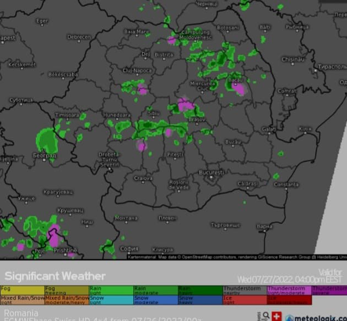The image size is (347, 321).
Task: Pick the Rain moderate legend swatch
Action: (x=155, y=290)
